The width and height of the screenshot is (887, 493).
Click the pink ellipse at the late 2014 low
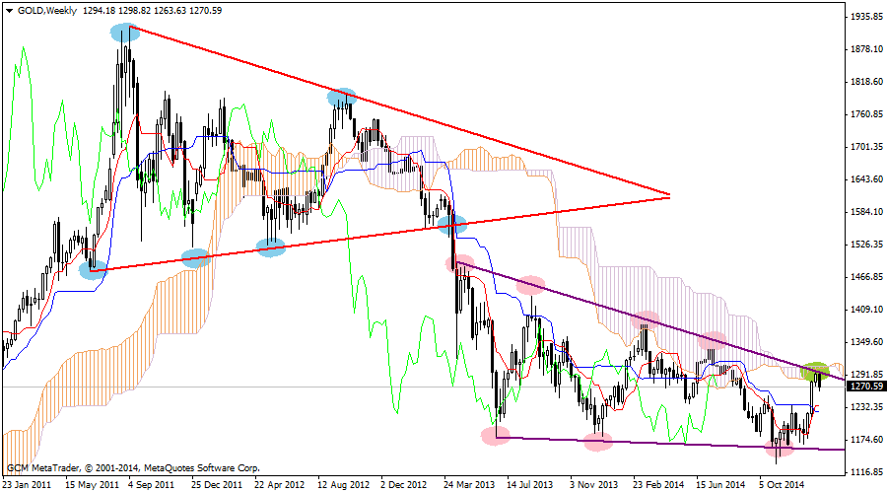[779, 450]
